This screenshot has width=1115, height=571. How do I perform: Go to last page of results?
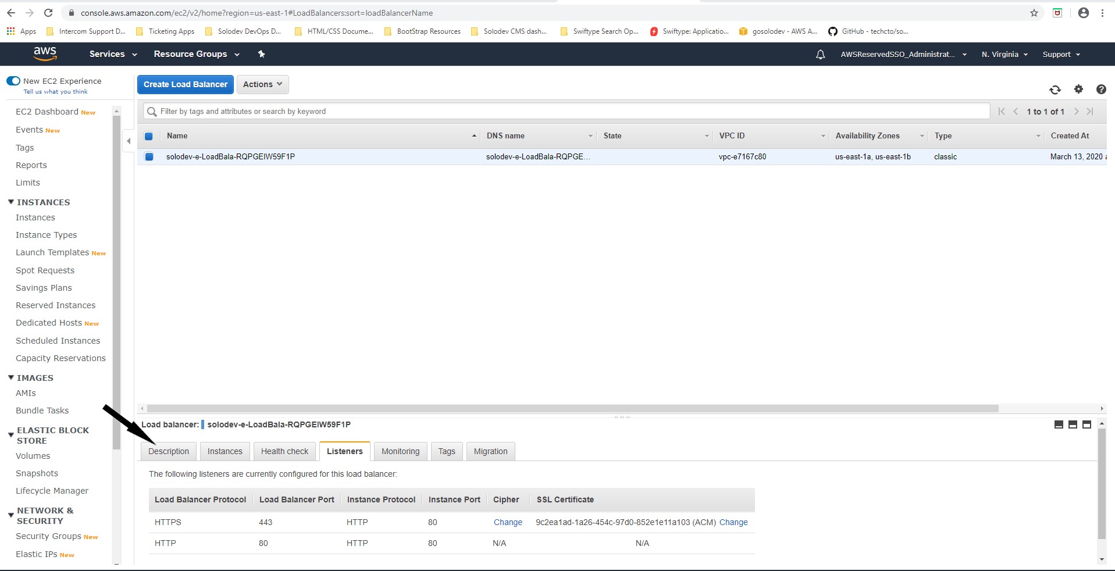pos(1090,112)
